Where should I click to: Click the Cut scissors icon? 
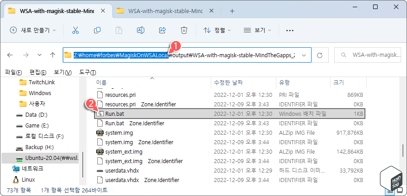click(x=75, y=30)
